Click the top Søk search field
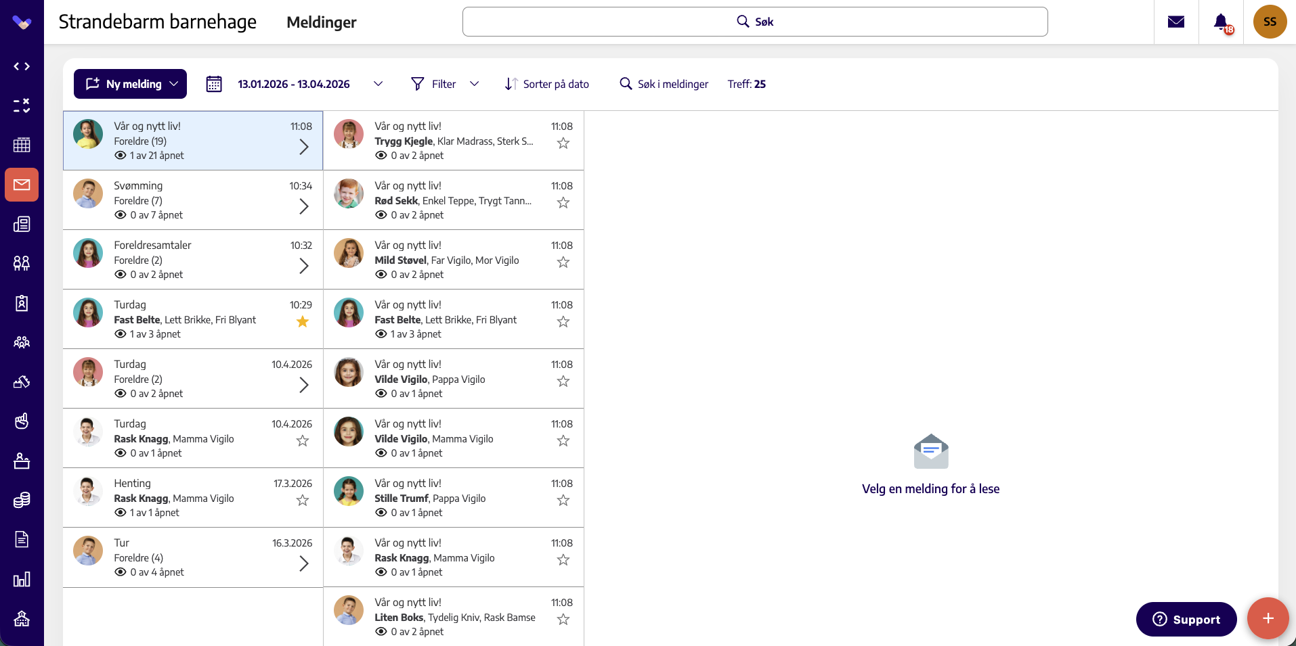Viewport: 1296px width, 646px height. [755, 22]
